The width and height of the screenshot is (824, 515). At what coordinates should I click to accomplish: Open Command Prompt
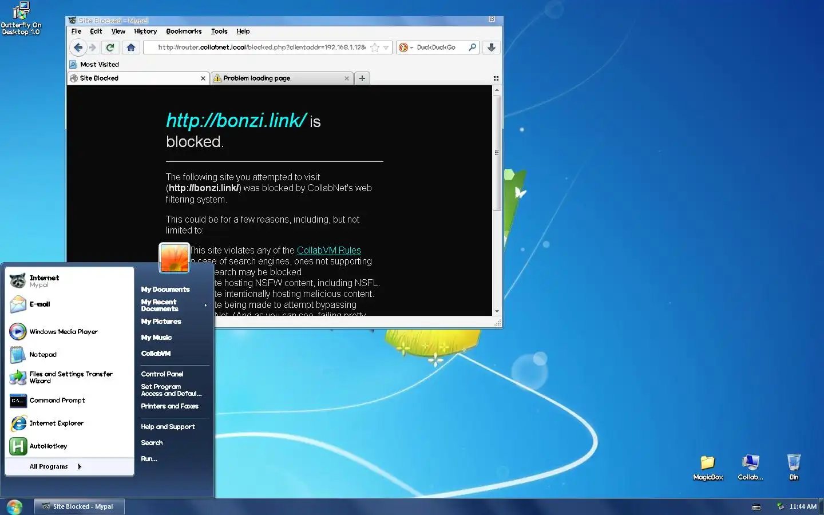pyautogui.click(x=70, y=401)
